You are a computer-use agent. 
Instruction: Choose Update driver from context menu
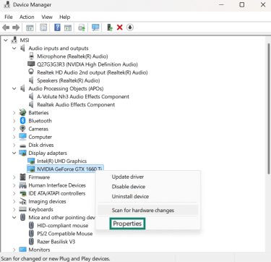[x=148, y=177]
